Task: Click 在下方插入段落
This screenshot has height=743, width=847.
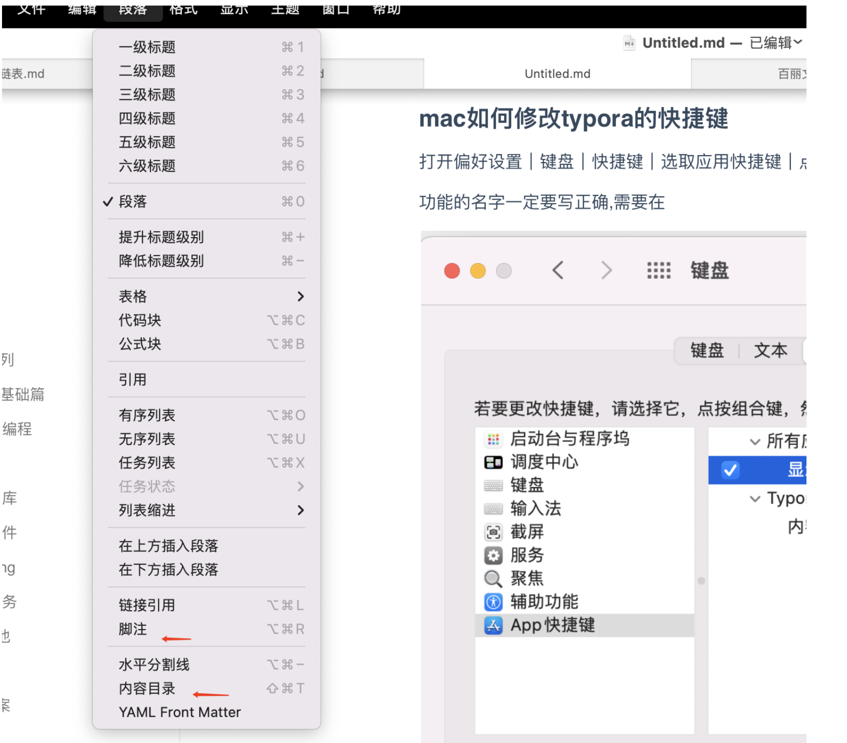Action: click(207, 570)
